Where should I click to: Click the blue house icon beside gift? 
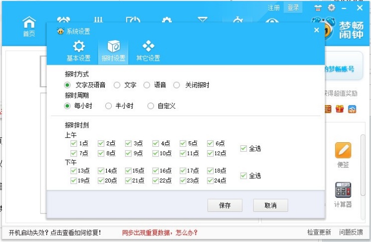point(352,109)
